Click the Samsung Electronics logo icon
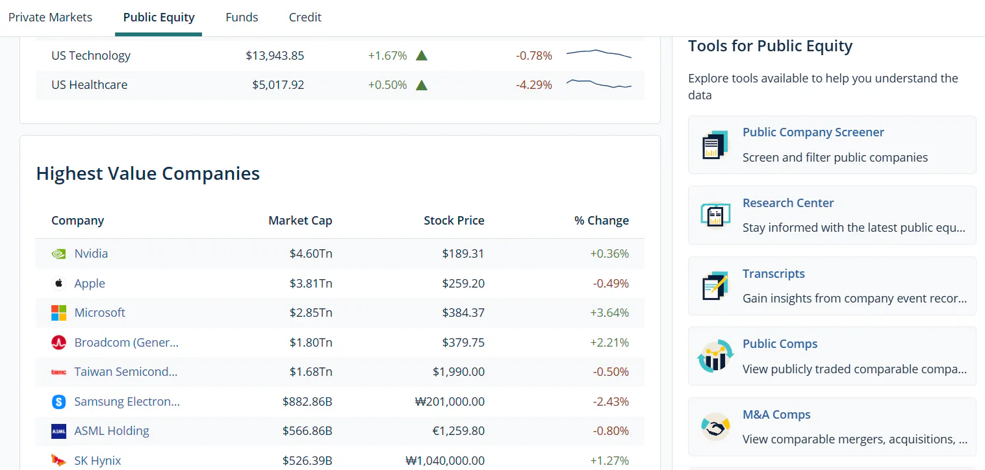Image resolution: width=985 pixels, height=470 pixels. pyautogui.click(x=58, y=402)
